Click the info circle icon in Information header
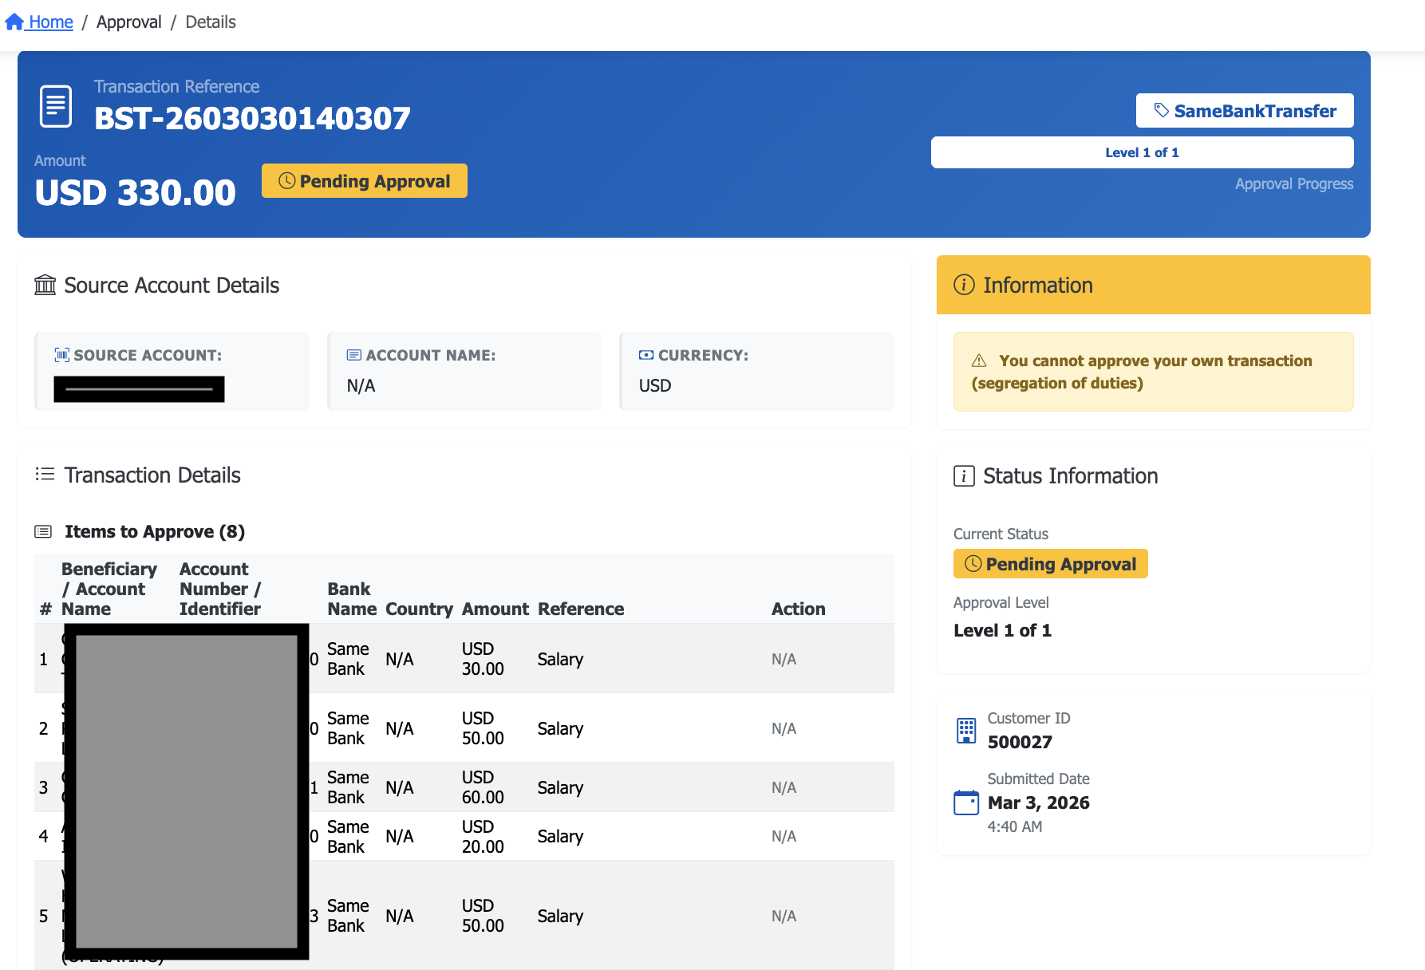The width and height of the screenshot is (1425, 970). tap(964, 285)
